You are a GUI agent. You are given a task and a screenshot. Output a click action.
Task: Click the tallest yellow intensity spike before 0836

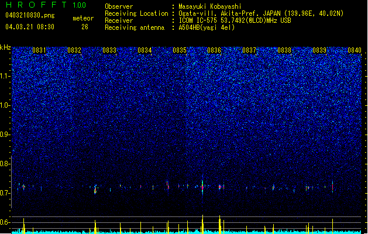[x=203, y=224]
